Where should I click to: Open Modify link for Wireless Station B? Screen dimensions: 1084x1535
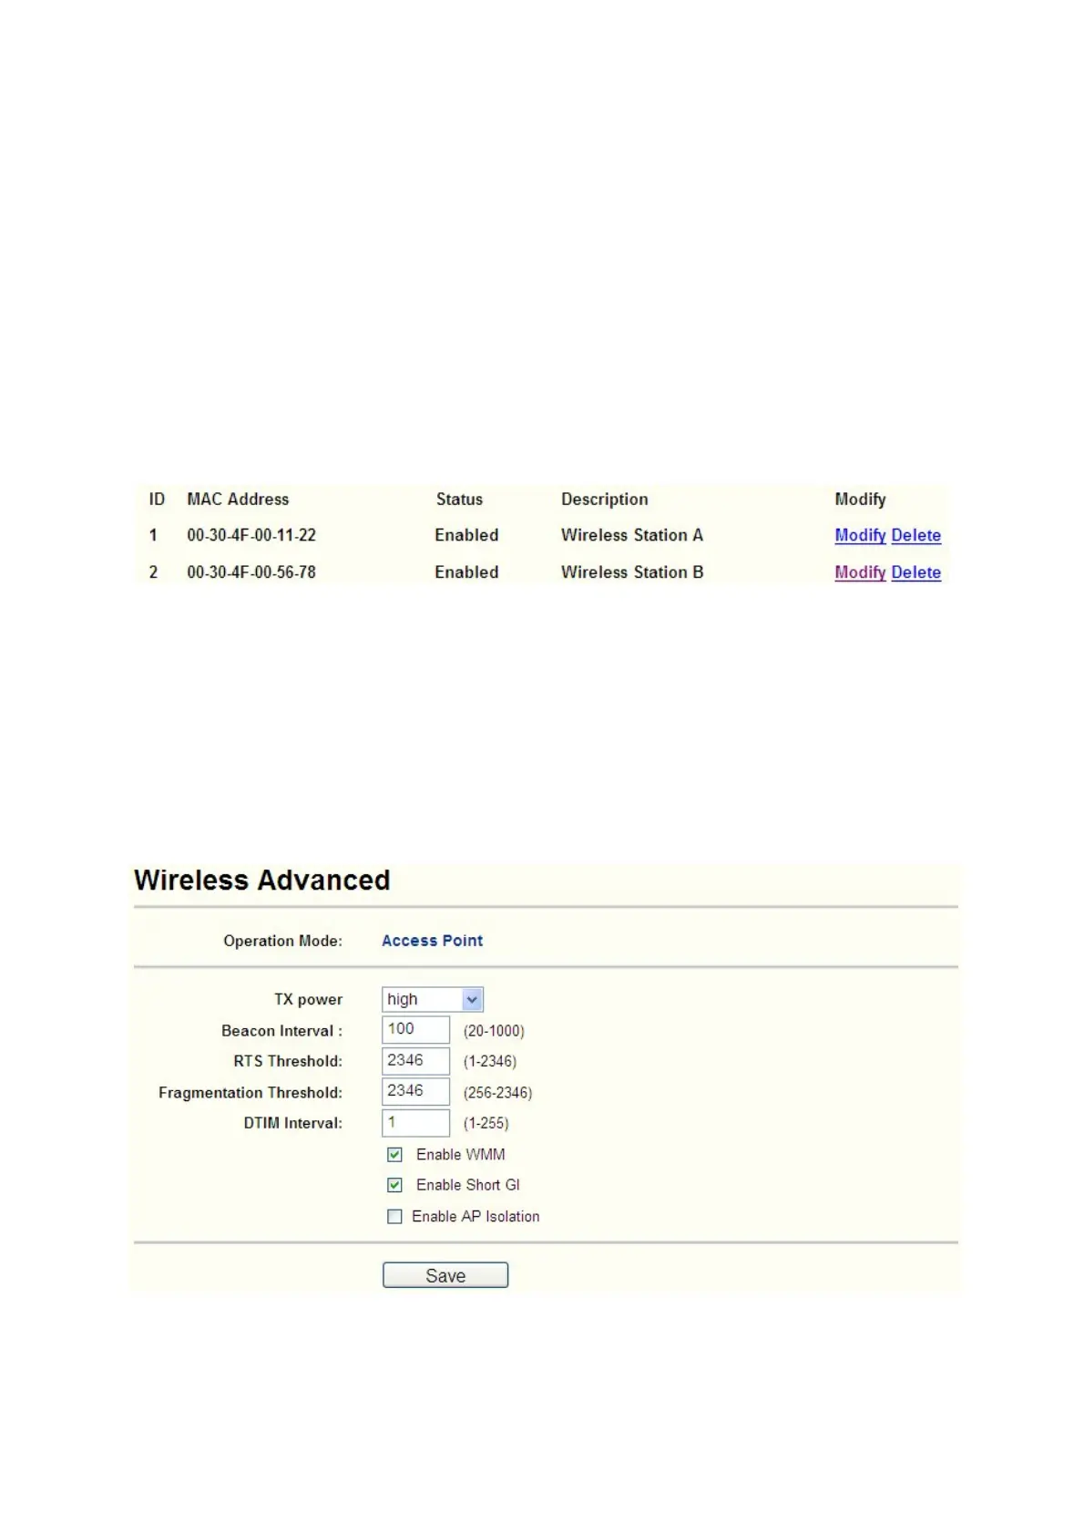[x=860, y=572]
